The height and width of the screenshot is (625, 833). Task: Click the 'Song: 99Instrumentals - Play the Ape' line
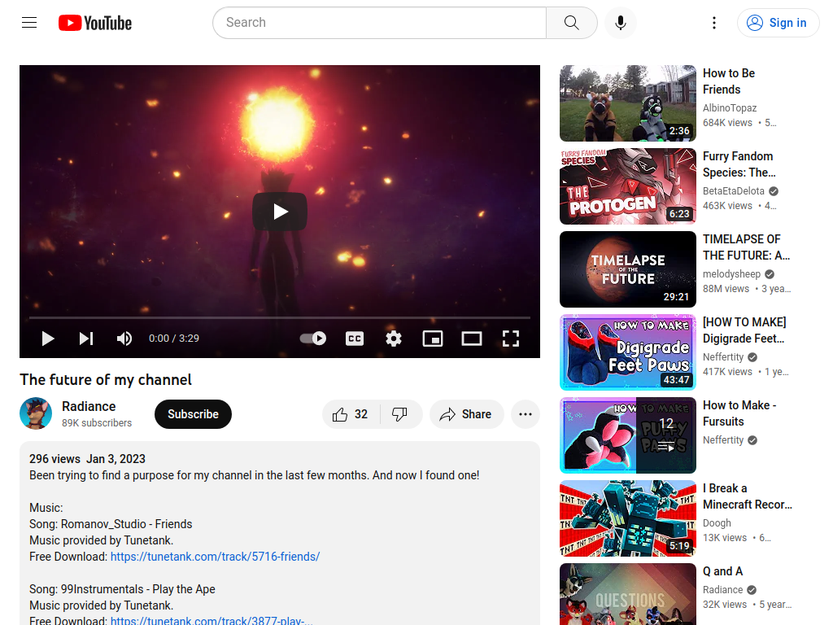122,589
